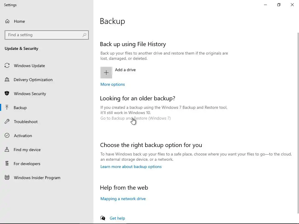The image size is (299, 224).
Task: Select Backup in the sidebar menu
Action: coord(20,108)
